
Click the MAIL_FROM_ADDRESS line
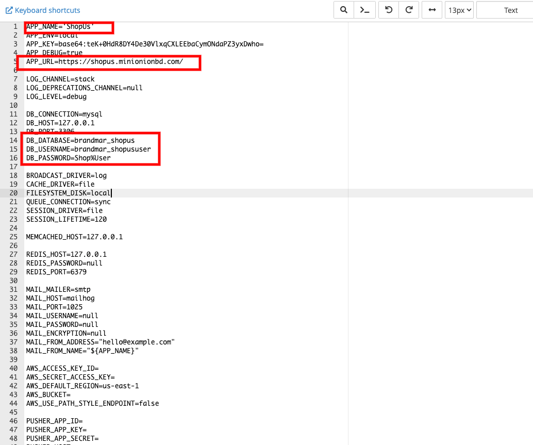(101, 342)
